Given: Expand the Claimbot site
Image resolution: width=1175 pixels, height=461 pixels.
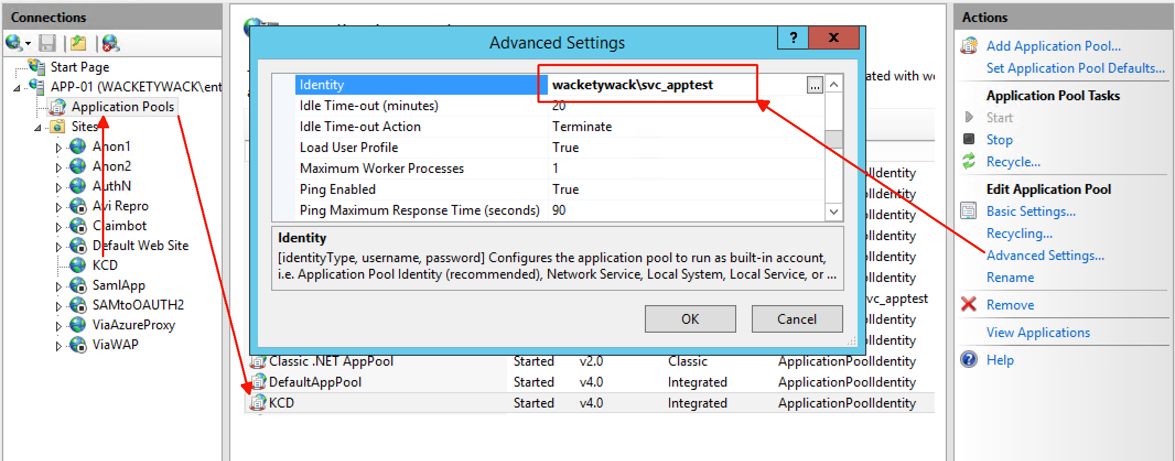Looking at the screenshot, I should [58, 227].
